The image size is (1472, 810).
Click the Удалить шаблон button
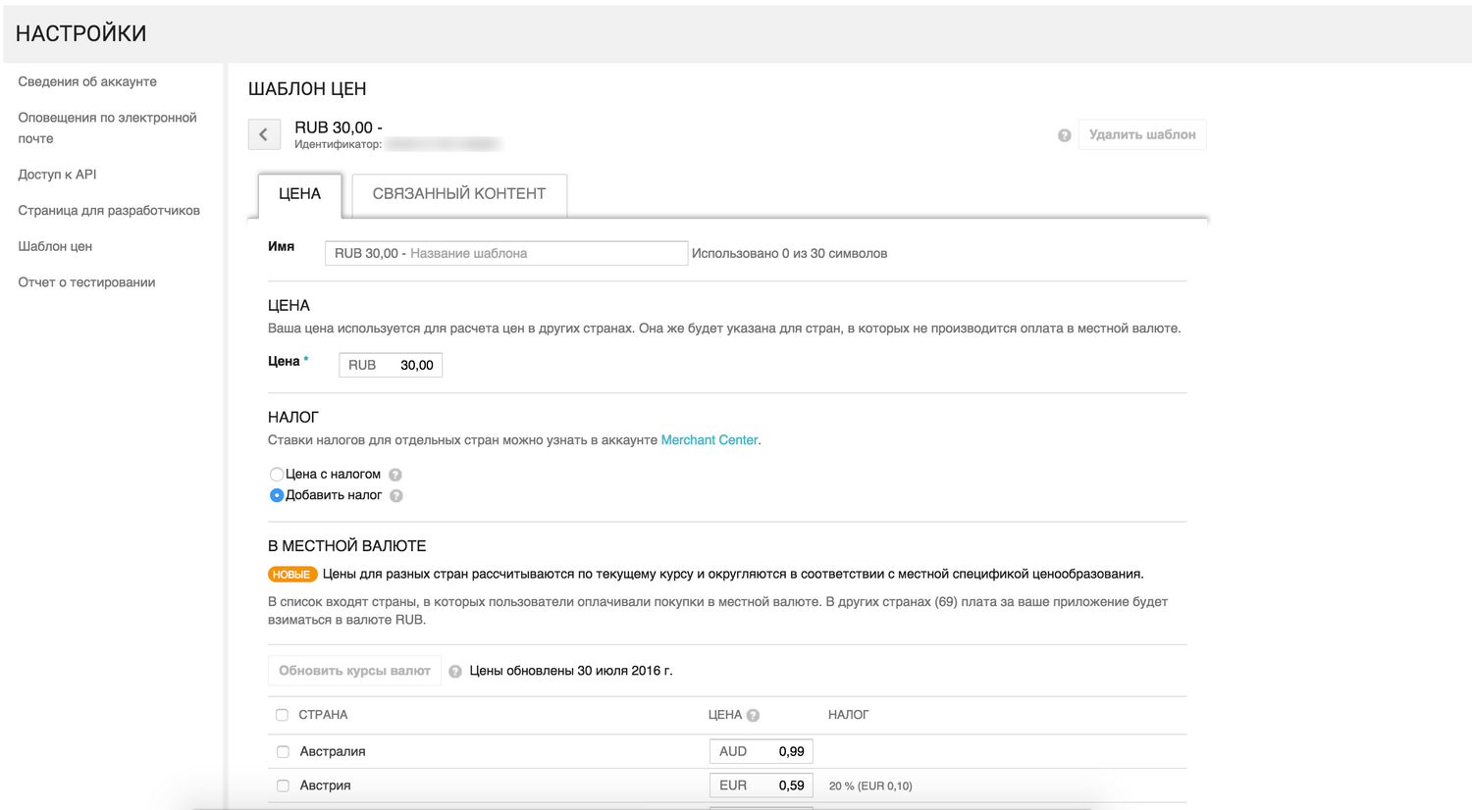[x=1142, y=134]
